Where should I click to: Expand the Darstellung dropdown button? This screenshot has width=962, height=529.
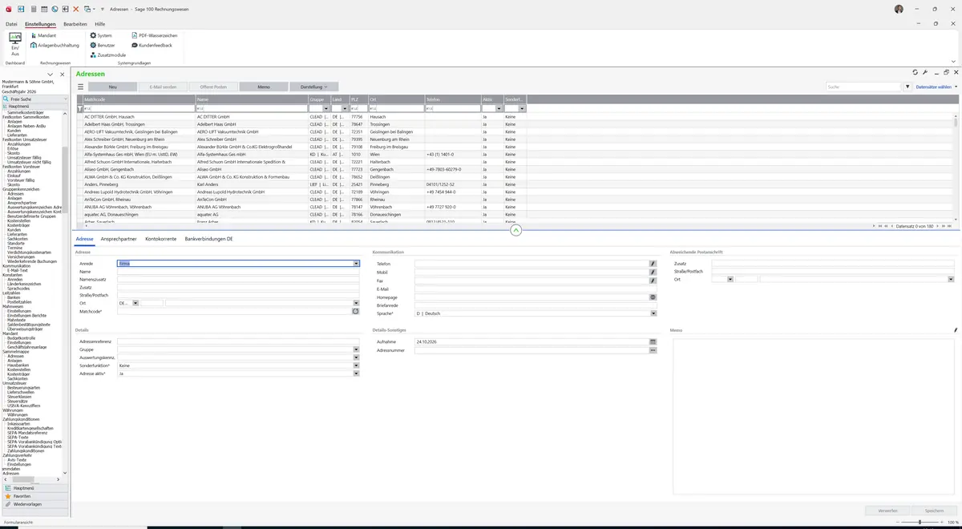[314, 87]
